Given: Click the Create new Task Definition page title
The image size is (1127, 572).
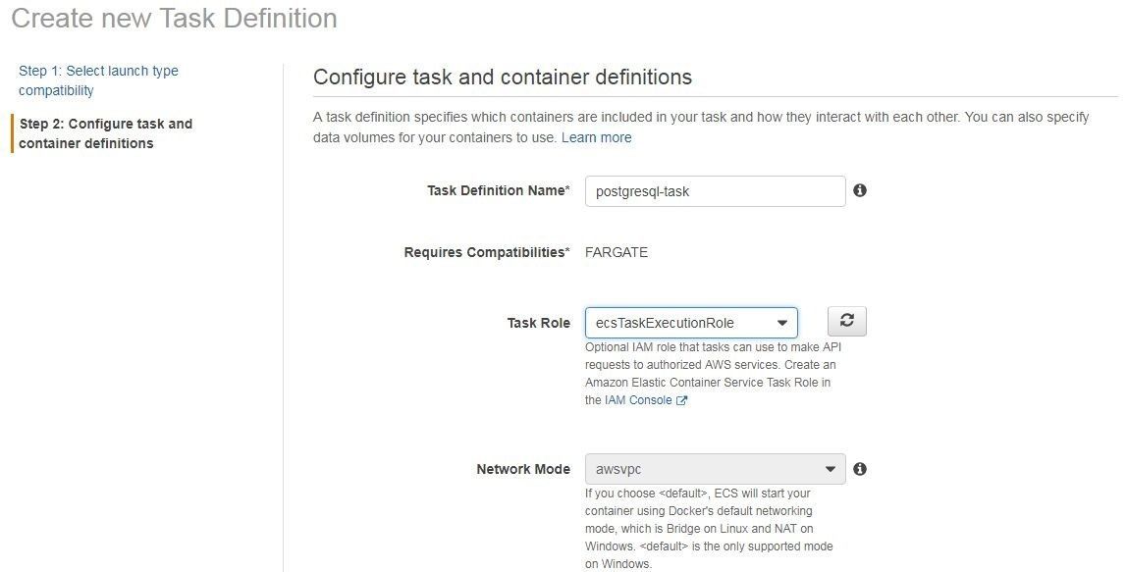Looking at the screenshot, I should tap(174, 18).
